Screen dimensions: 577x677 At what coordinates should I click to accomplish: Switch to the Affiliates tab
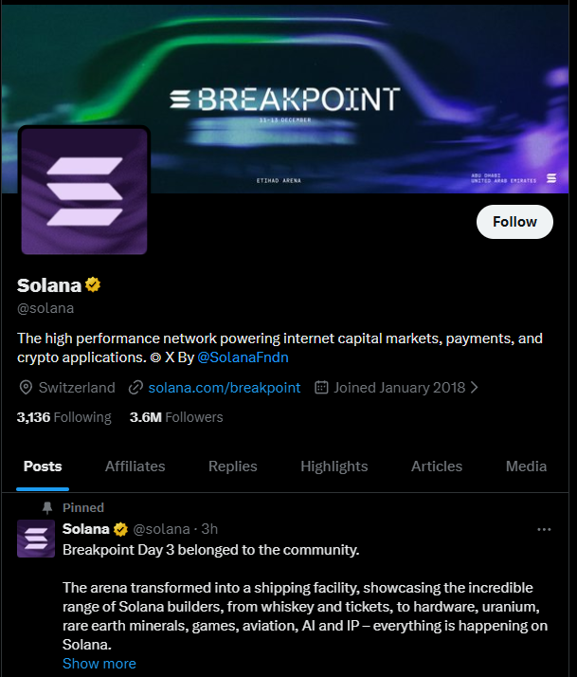(x=135, y=467)
